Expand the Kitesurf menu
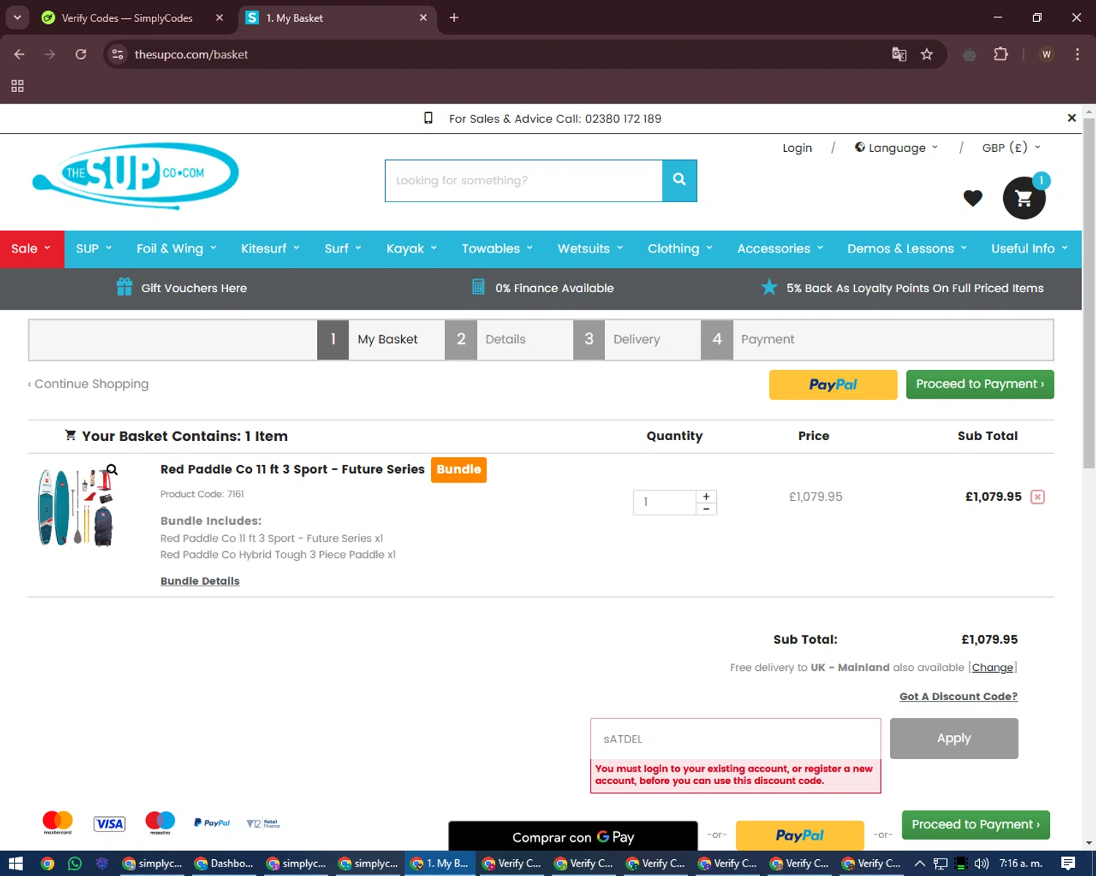Screen dimensions: 1096x876 click(270, 249)
